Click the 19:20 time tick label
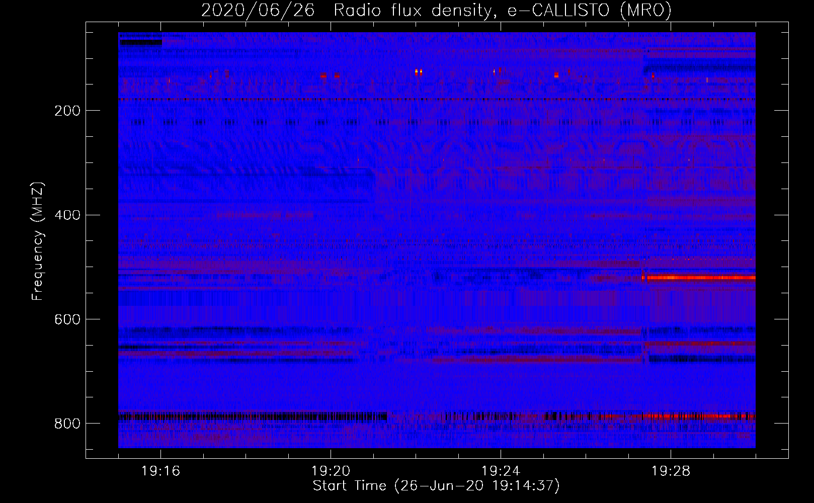 [x=331, y=471]
